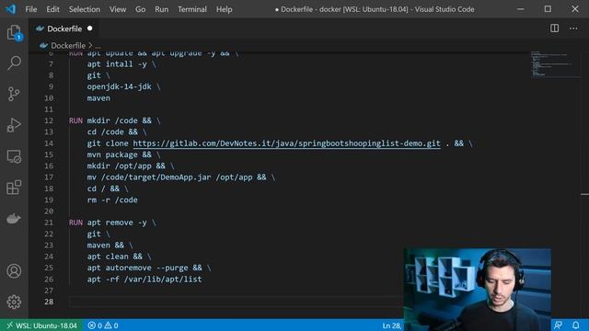The image size is (589, 331).
Task: Select the Dockerfile editor tab
Action: tap(64, 29)
